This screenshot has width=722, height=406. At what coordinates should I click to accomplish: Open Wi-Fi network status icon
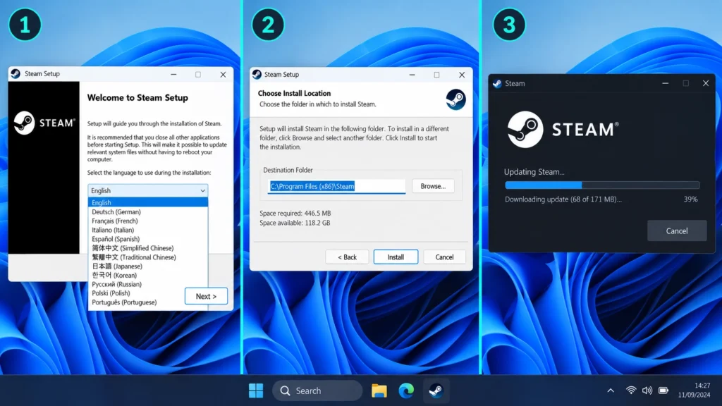(631, 390)
